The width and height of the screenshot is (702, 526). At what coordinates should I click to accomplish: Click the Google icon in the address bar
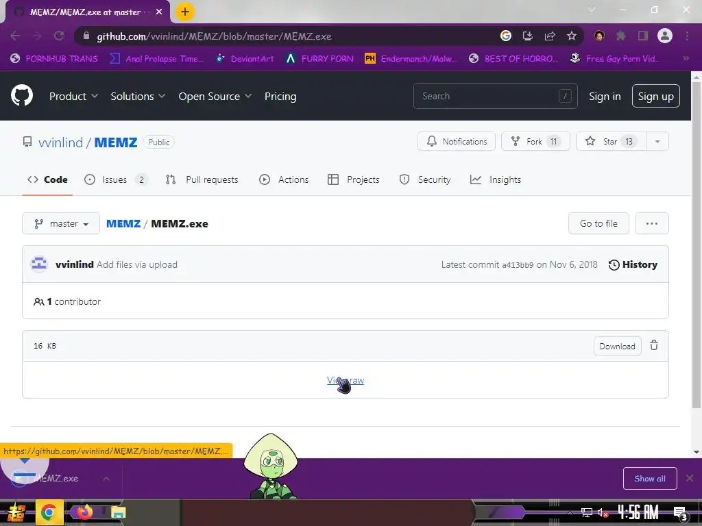[x=506, y=36]
